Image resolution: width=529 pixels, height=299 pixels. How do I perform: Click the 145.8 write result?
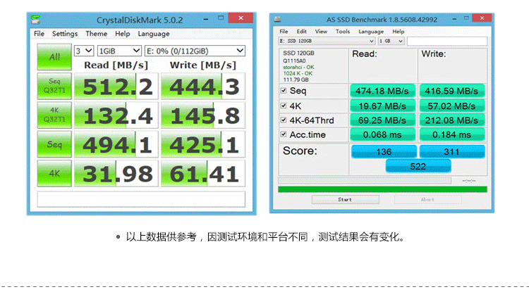(203, 115)
